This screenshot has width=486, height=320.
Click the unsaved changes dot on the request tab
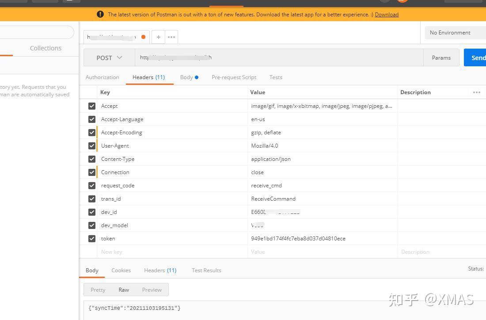[143, 38]
